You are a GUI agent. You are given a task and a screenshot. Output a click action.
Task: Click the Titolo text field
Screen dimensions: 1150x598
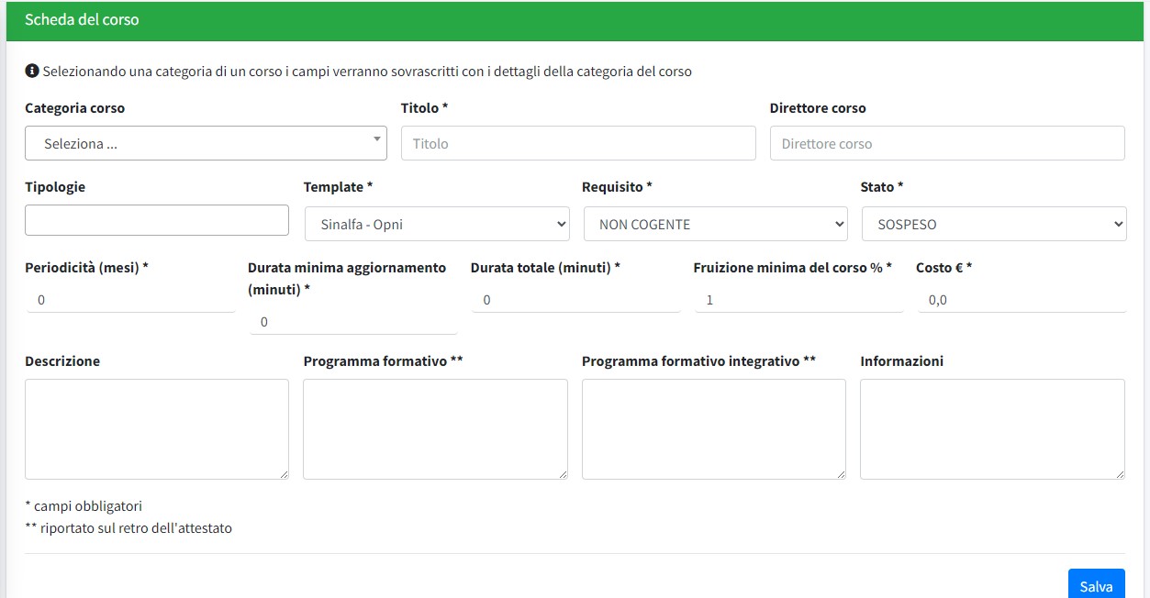pyautogui.click(x=578, y=144)
